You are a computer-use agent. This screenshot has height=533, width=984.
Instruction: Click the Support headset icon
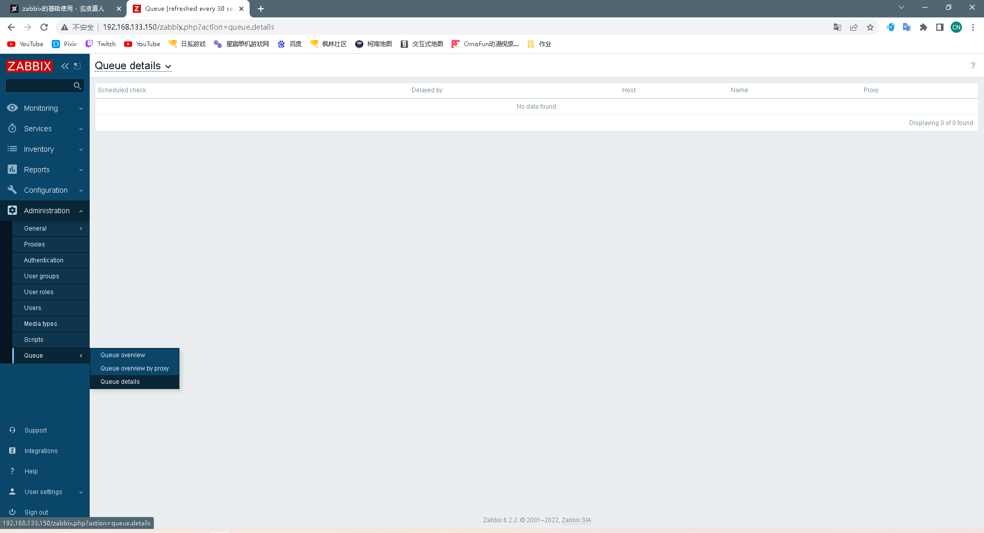[12, 430]
